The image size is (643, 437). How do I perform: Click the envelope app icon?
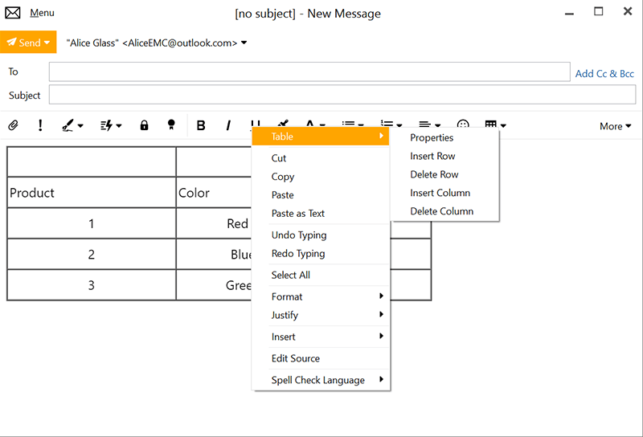pos(13,13)
